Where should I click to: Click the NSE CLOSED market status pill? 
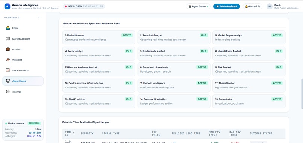pos(84,6)
